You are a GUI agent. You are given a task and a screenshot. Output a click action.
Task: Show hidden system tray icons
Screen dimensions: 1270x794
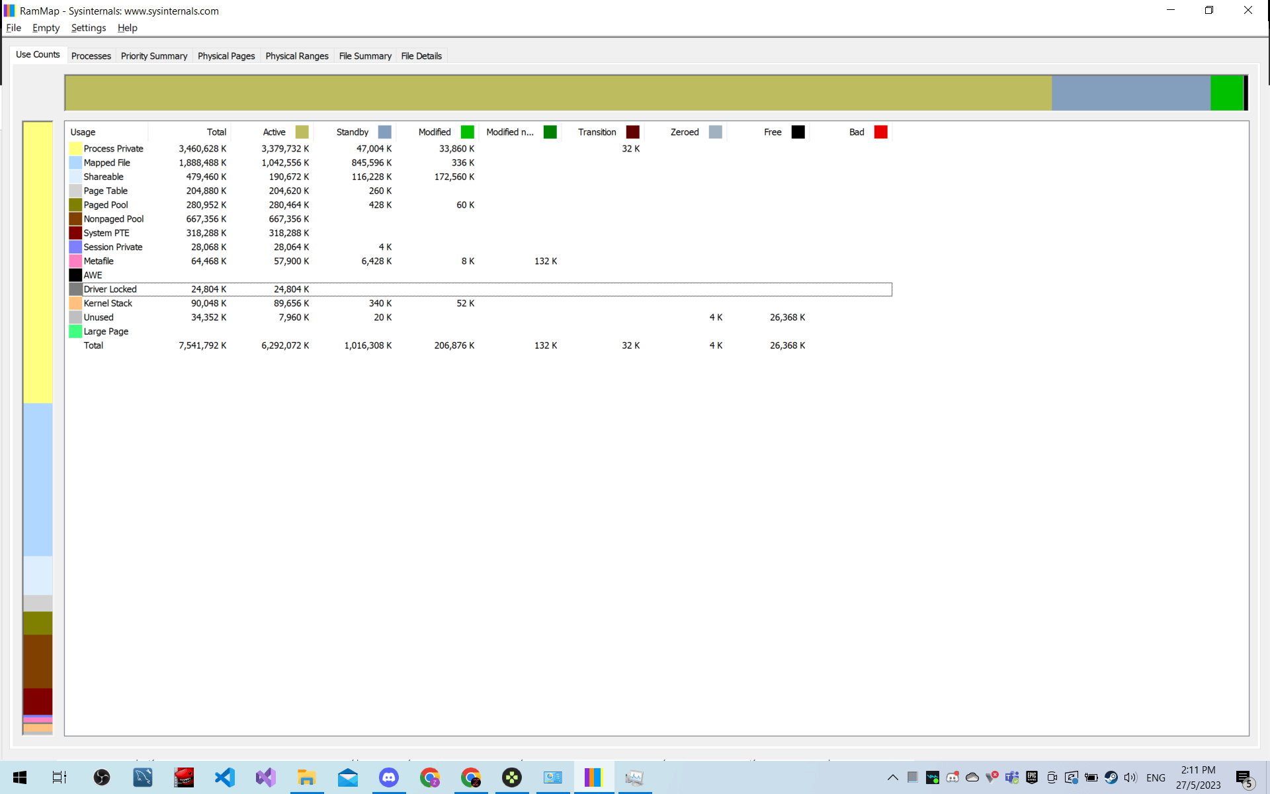[x=892, y=777]
